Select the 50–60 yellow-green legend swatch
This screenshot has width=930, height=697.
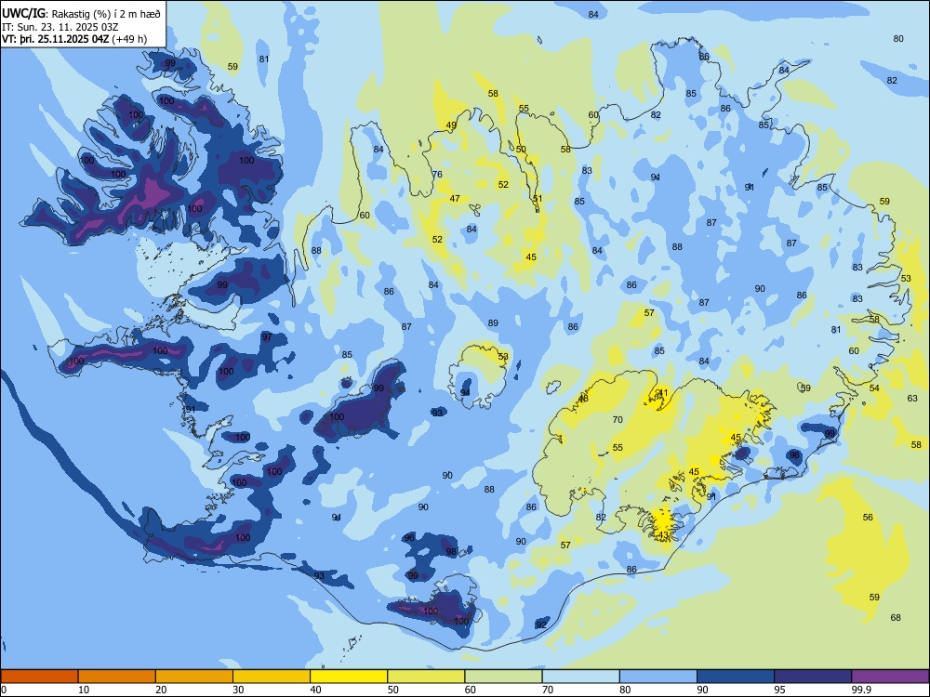pyautogui.click(x=426, y=677)
